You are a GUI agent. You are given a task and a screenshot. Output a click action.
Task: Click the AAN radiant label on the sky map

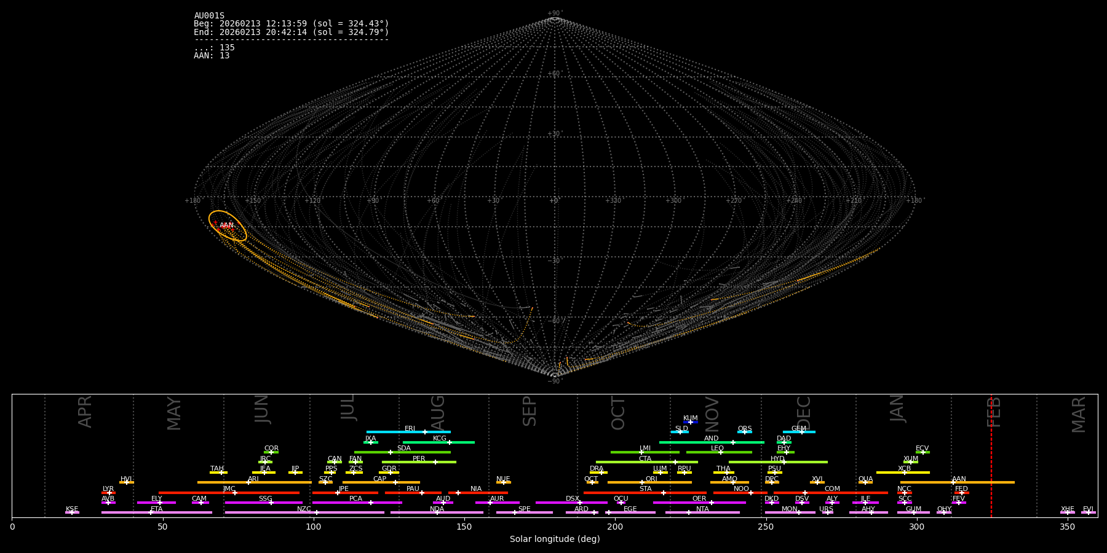[227, 226]
